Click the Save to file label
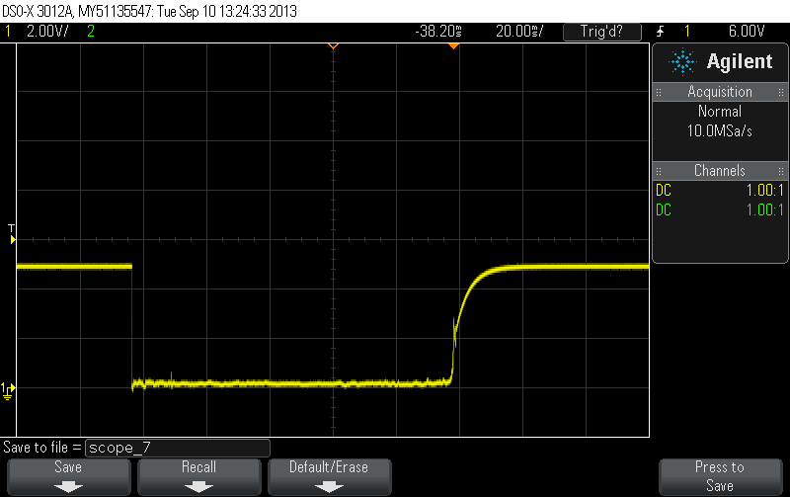 41,448
